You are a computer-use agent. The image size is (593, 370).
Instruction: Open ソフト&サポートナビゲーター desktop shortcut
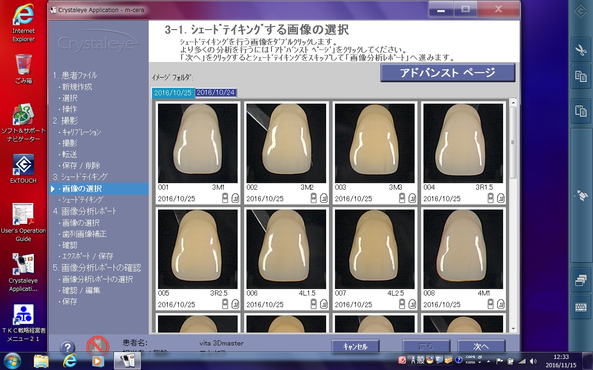click(23, 123)
